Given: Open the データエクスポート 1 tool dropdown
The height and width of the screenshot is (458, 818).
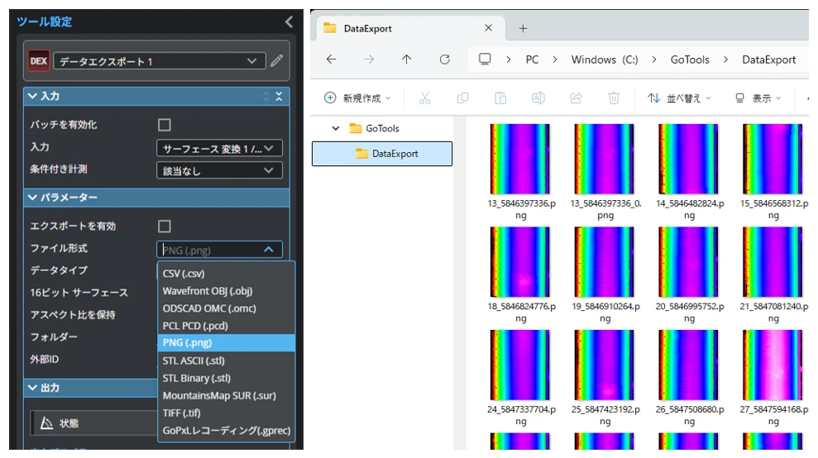Looking at the screenshot, I should (x=159, y=61).
